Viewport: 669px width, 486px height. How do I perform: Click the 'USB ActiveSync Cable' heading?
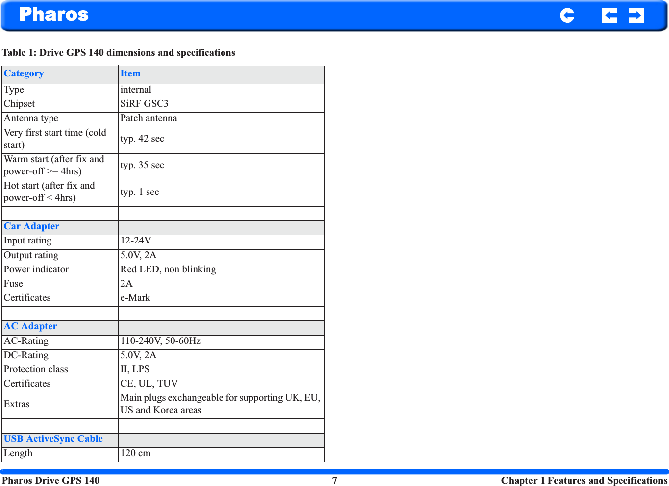point(53,439)
